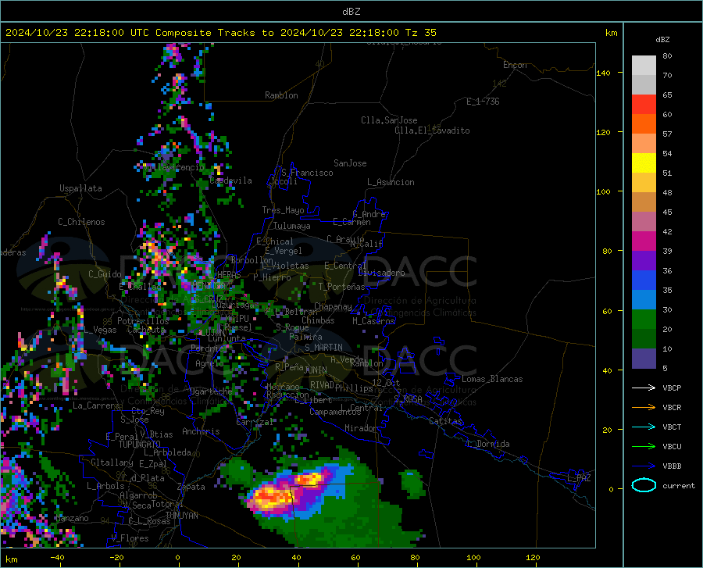703x568 pixels.
Task: Select the blue 35 dBZ color swatch
Action: (644, 280)
